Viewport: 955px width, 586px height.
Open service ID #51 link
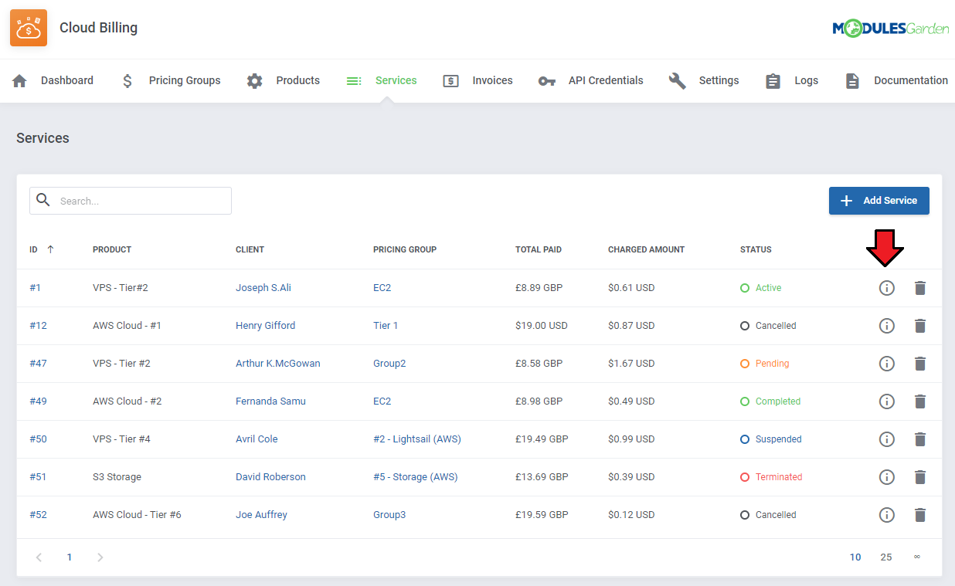(38, 477)
